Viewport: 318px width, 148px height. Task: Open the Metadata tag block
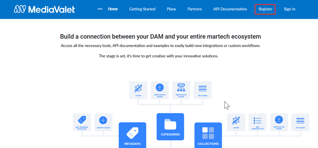click(132, 135)
